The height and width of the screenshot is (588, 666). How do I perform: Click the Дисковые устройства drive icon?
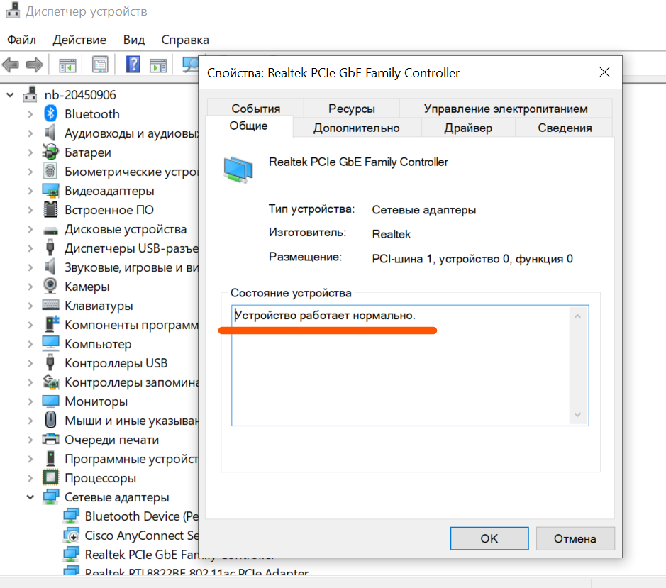point(50,231)
